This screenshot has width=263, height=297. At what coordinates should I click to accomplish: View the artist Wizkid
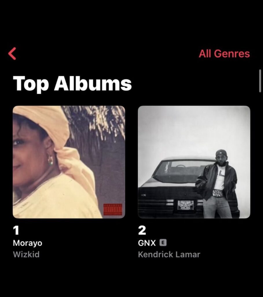coord(26,254)
